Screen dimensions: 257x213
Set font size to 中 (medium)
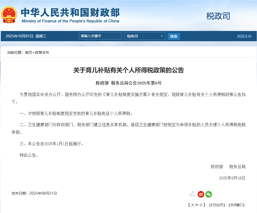(197, 205)
